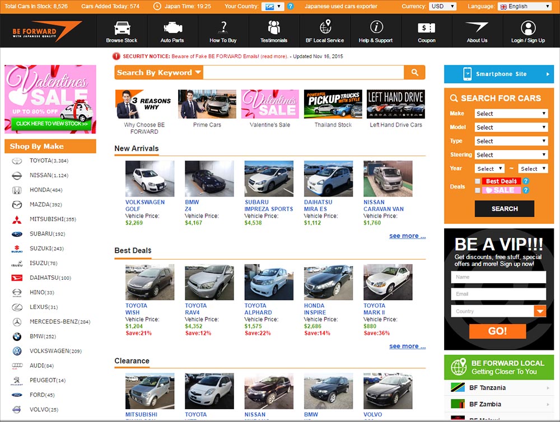
Task: Click see more under New Arrivals
Action: click(x=407, y=236)
